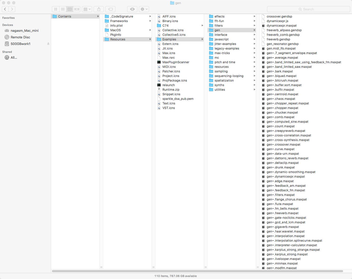Select gen.midi_lfo.maxpat patcher icon

coord(263,48)
